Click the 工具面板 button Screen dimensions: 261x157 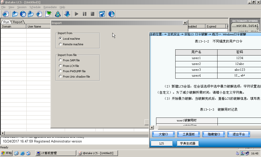188,134
